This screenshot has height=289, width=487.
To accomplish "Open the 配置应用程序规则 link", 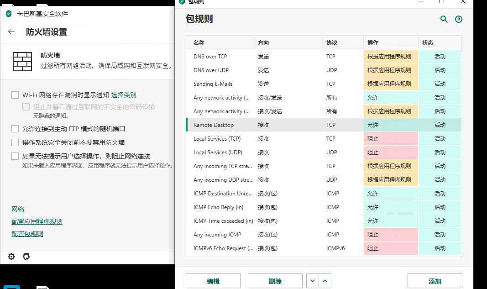I will point(37,221).
